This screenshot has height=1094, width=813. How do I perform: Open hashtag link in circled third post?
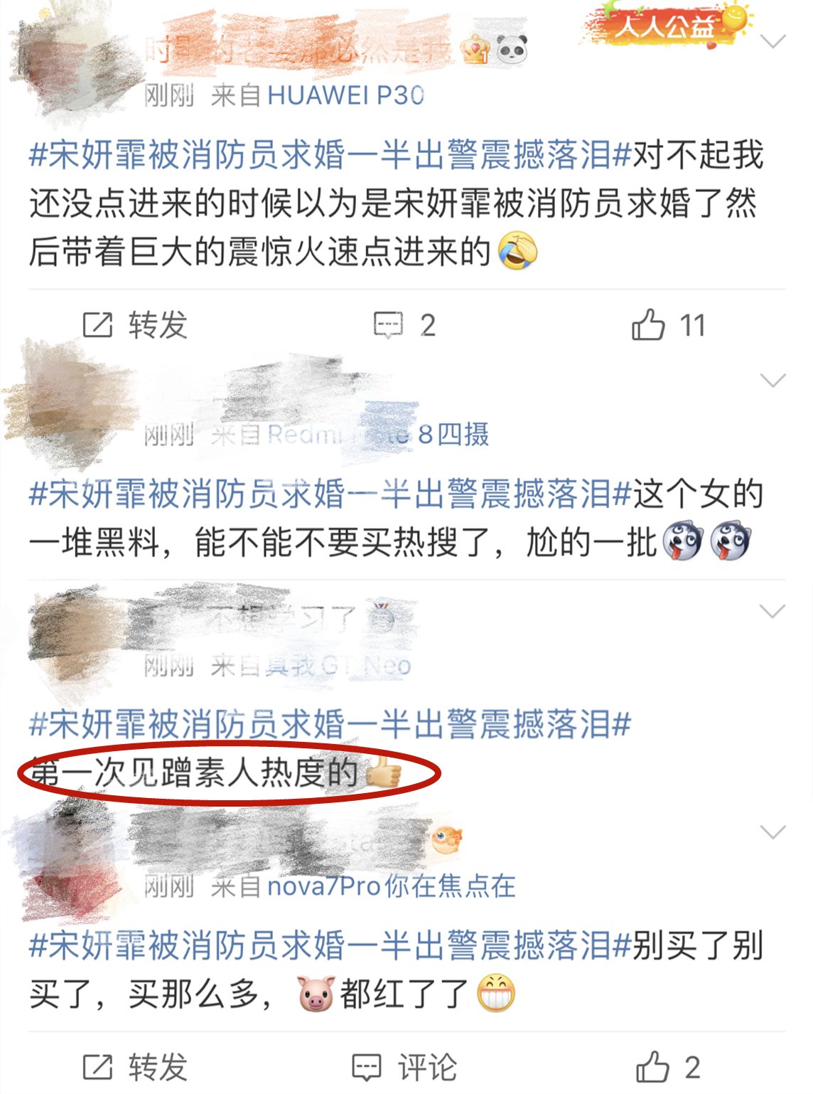click(330, 725)
